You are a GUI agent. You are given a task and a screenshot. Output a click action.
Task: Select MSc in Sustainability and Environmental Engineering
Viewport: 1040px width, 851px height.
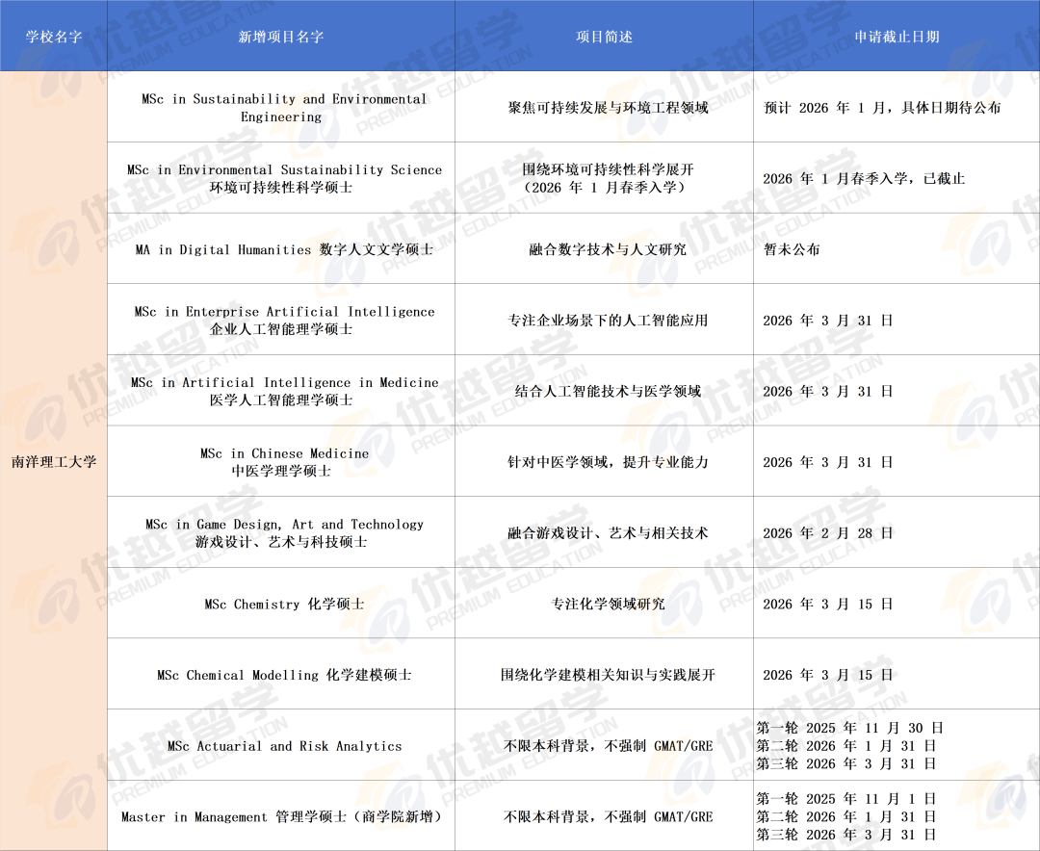282,108
